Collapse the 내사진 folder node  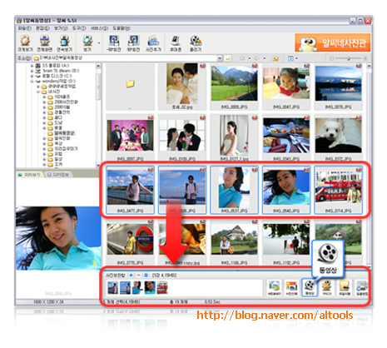(x=38, y=92)
